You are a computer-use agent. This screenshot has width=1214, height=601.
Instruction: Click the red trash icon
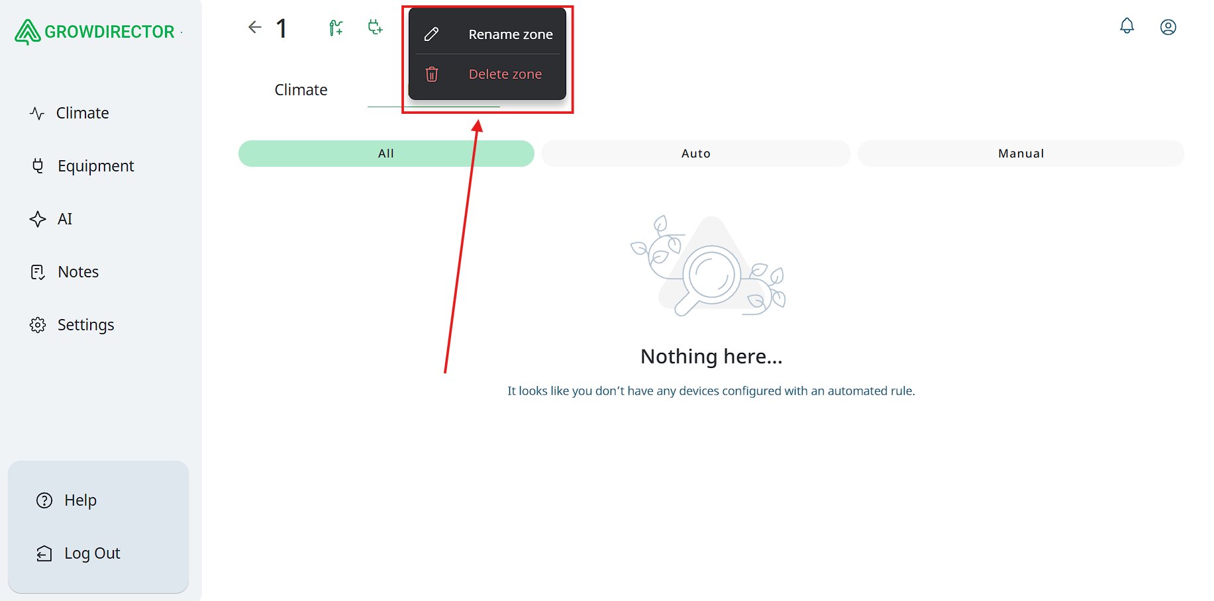tap(432, 74)
